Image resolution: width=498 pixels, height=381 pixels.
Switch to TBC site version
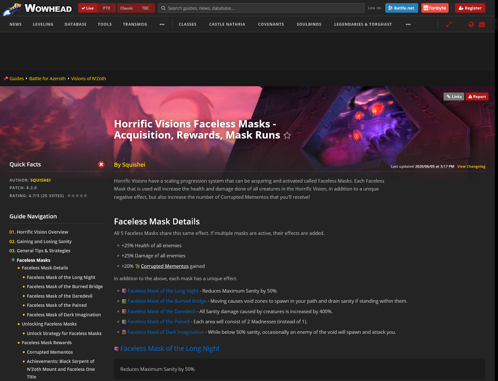click(x=146, y=8)
